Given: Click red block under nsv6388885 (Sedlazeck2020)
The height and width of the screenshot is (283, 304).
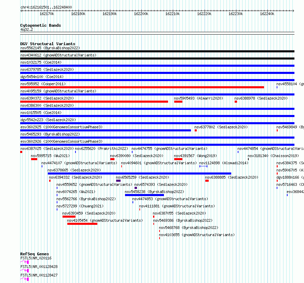Looking at the screenshot, I should click(x=207, y=181).
